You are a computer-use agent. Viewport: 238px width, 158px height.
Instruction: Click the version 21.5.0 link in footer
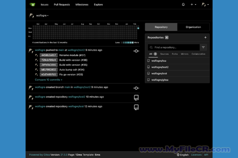point(64,155)
